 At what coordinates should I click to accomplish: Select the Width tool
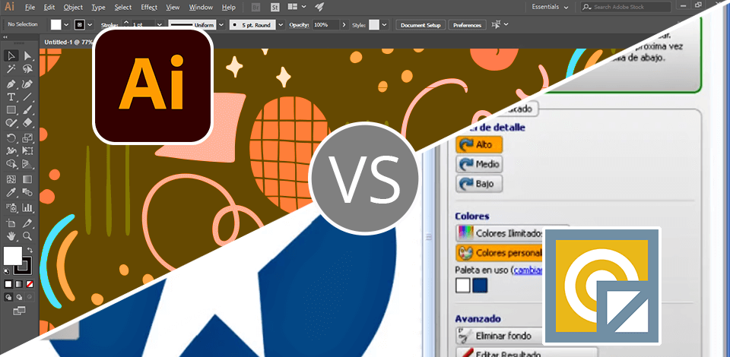click(x=11, y=151)
